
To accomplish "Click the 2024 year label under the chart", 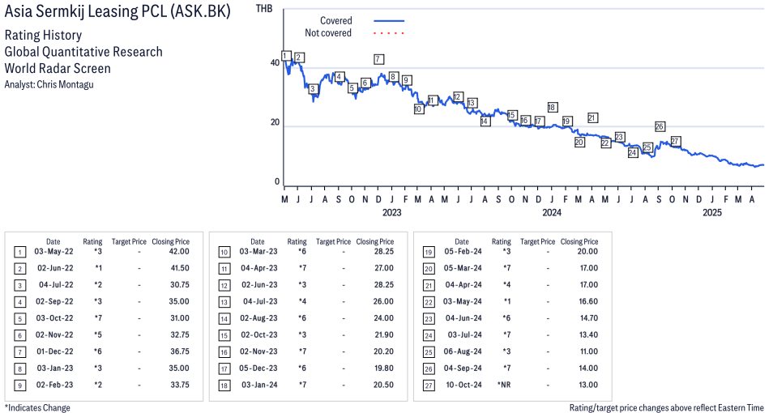I will click(x=552, y=212).
